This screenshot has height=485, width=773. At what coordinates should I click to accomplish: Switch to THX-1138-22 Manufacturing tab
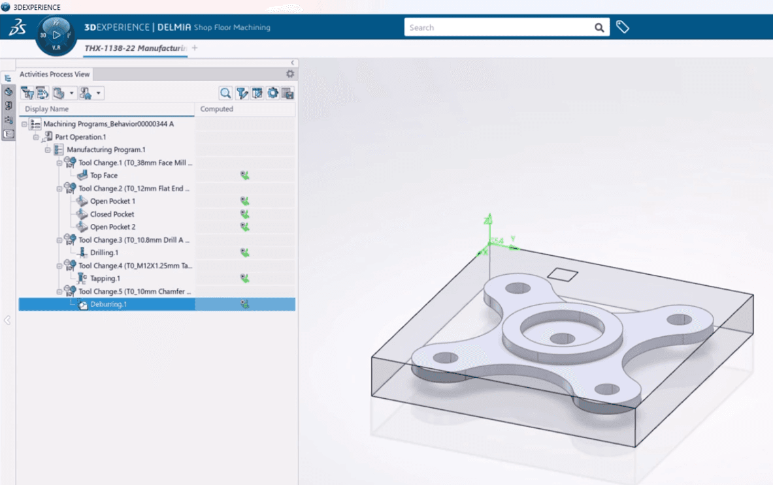pos(135,48)
